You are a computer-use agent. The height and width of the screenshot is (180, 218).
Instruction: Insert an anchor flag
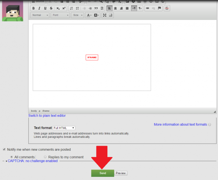(159, 8)
